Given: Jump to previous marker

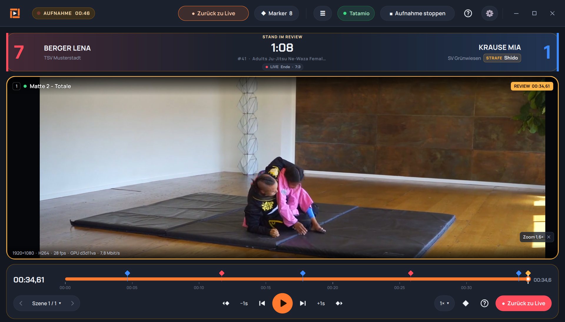Looking at the screenshot, I should (226, 303).
